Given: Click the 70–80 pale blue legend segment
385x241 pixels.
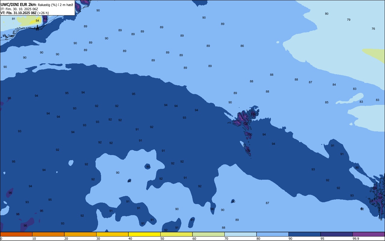Looking at the screenshot, I should point(240,234).
